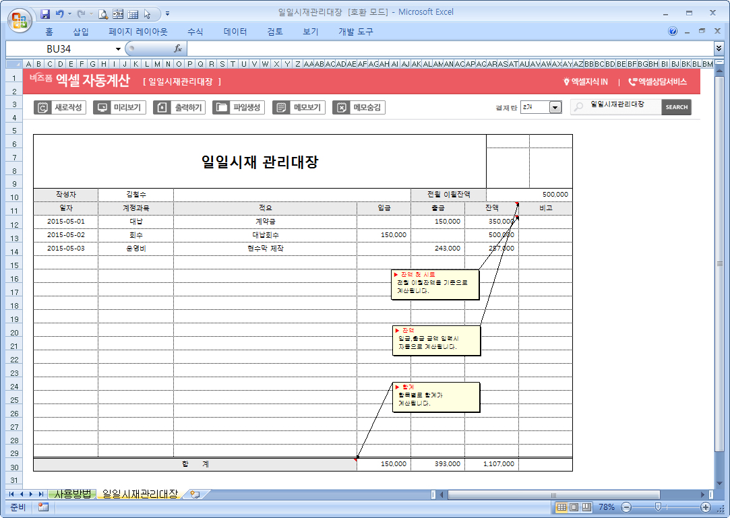Click the 출력하기 printer icon

pos(162,108)
